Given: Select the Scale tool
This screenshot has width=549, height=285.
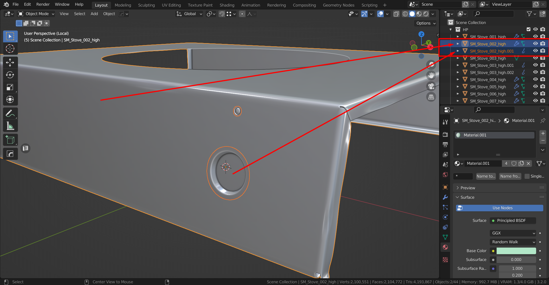Looking at the screenshot, I should tap(10, 87).
